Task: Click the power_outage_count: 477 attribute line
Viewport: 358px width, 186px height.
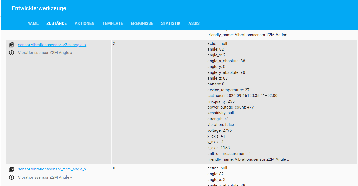Action: click(231, 107)
